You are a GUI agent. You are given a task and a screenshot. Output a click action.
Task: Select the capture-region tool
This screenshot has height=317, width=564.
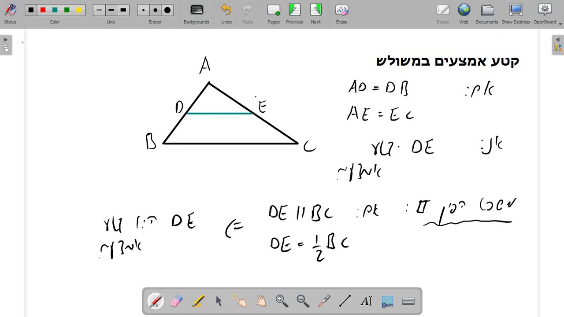point(387,301)
